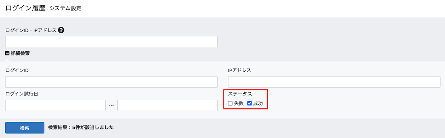Toggle the 詳細検索 section heading text
The height and width of the screenshot is (138, 445).
coord(20,53)
